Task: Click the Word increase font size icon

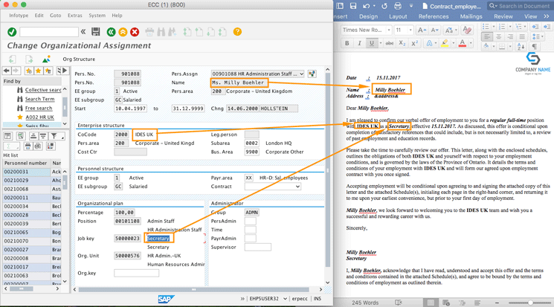Action: (422, 30)
